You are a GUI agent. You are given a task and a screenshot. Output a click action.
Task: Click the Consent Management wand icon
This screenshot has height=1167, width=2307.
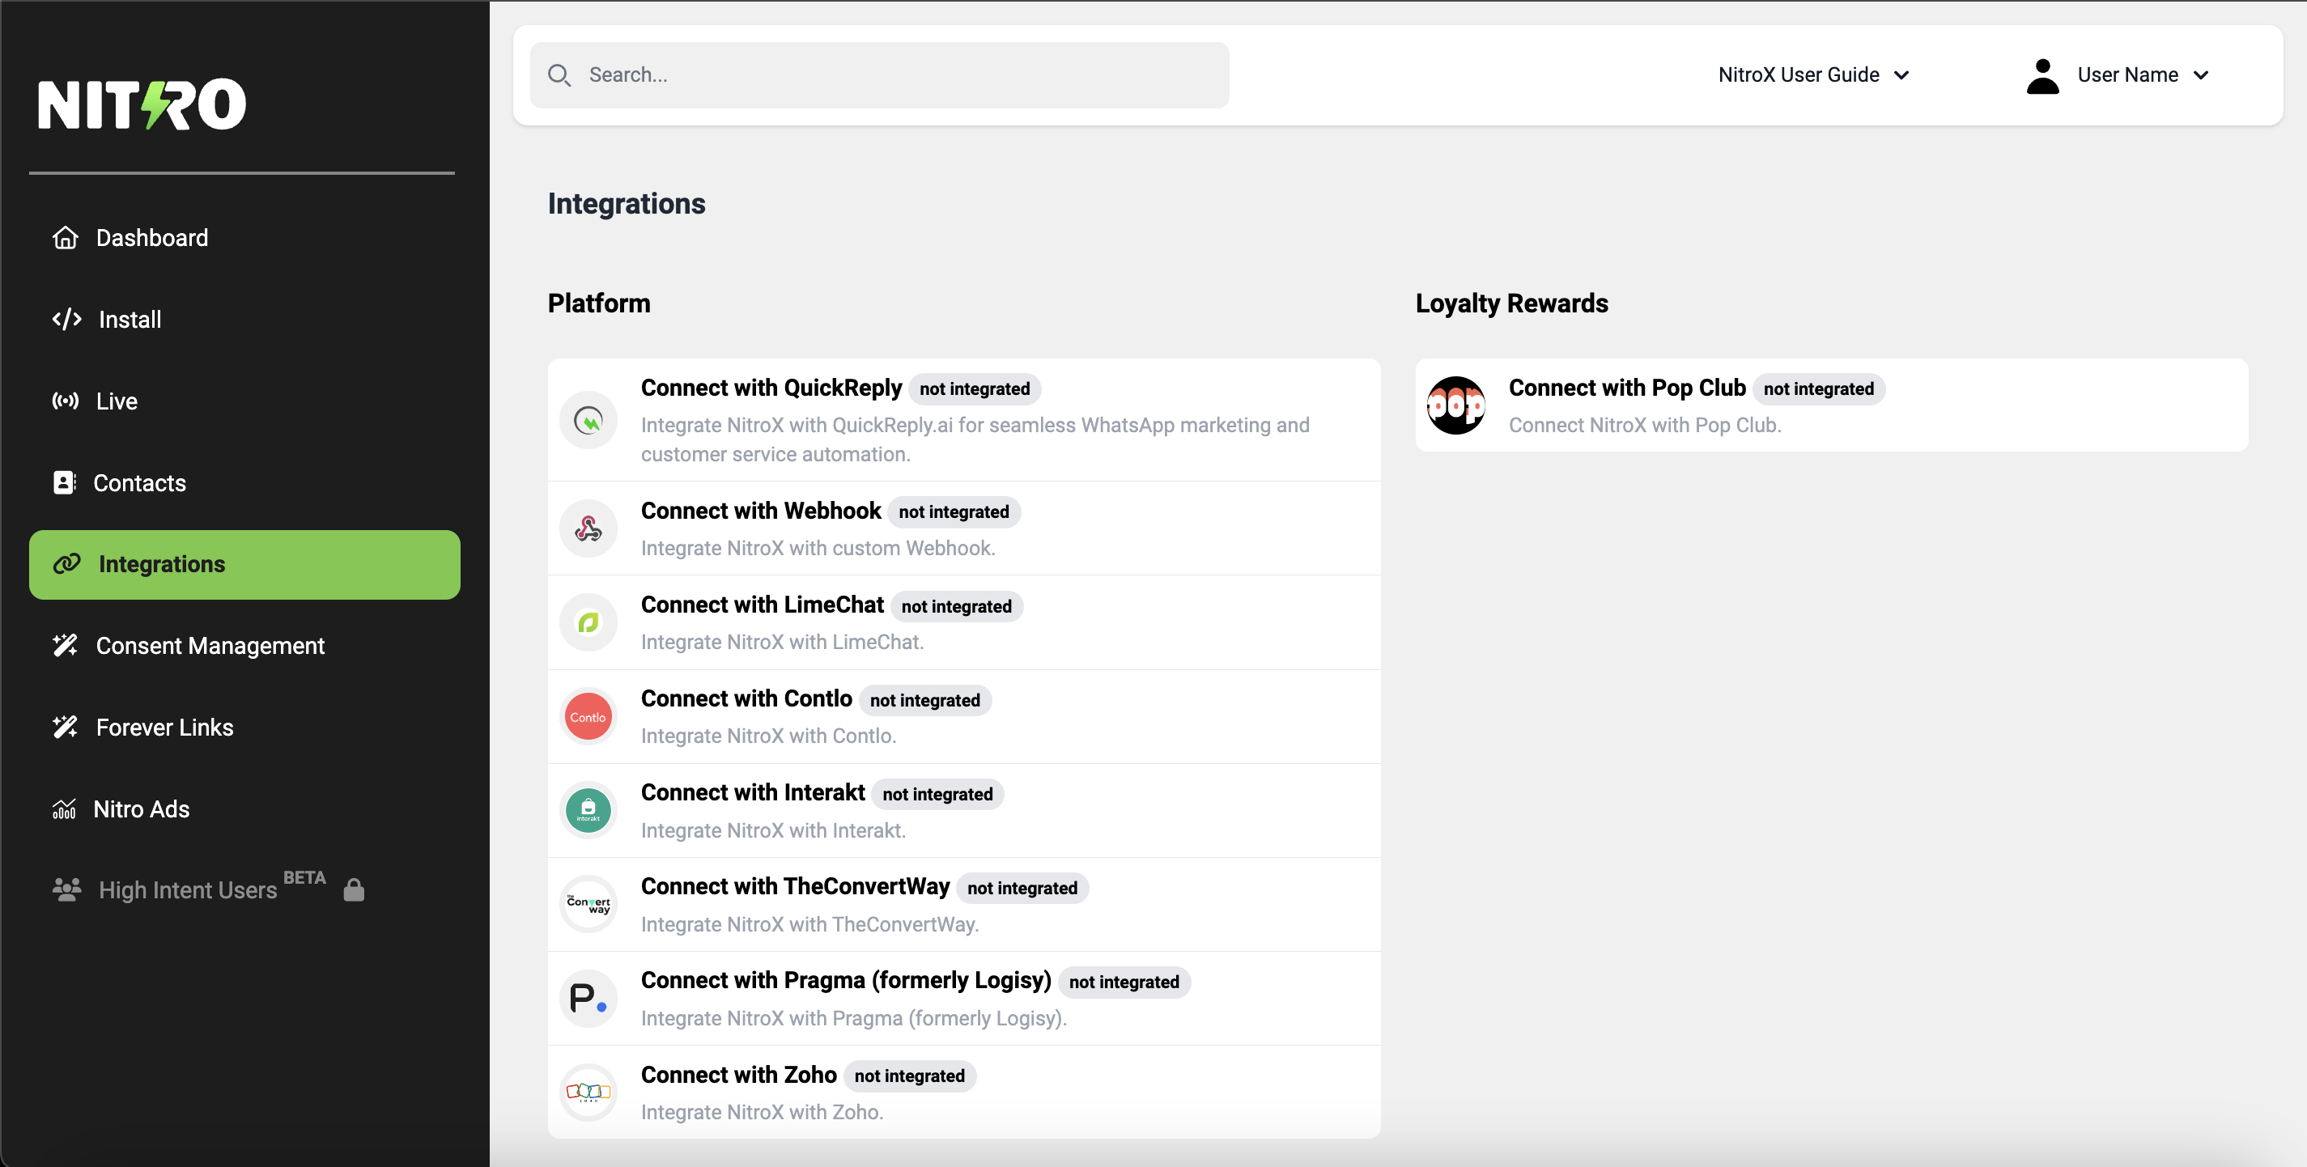coord(66,646)
